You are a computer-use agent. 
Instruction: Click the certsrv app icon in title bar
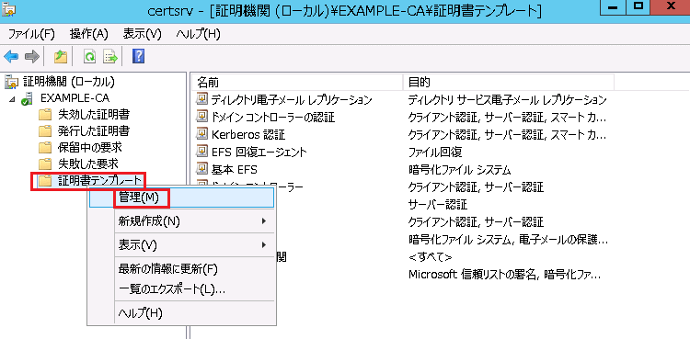pos(8,9)
